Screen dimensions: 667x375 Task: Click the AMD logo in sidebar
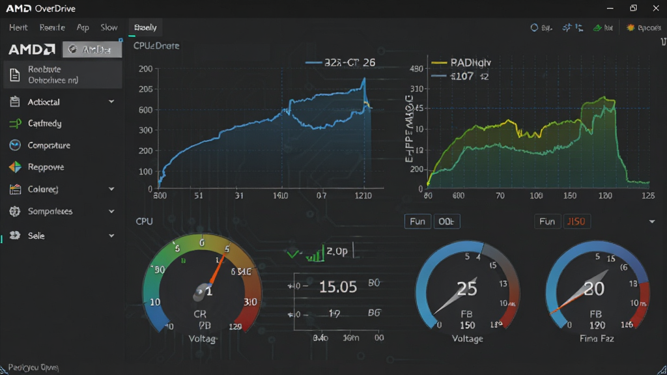pos(32,49)
